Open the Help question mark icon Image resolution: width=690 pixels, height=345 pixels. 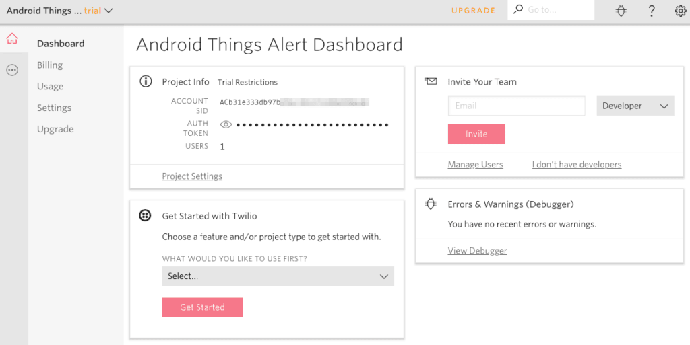click(x=652, y=11)
